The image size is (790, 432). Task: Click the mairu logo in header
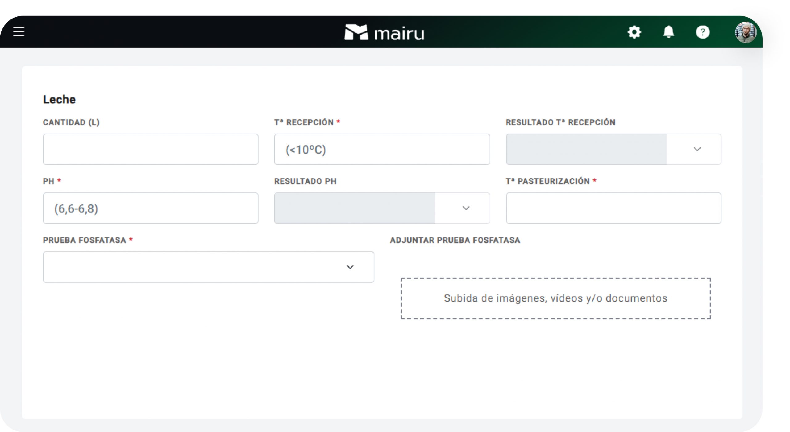[384, 32]
